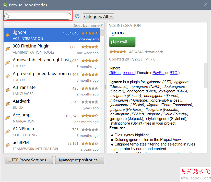Click the description pane scrollbar thumb

[x=206, y=76]
